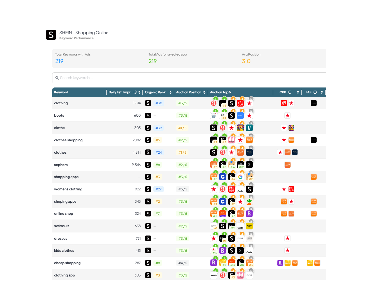Click the purple R icon in kids clothes row
The height and width of the screenshot is (286, 371).
(x=222, y=251)
